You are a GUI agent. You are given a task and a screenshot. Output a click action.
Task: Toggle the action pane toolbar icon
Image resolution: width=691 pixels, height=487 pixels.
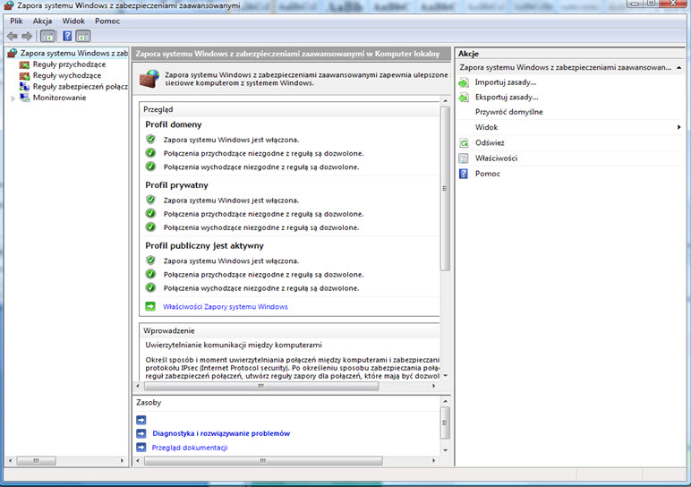(x=83, y=36)
